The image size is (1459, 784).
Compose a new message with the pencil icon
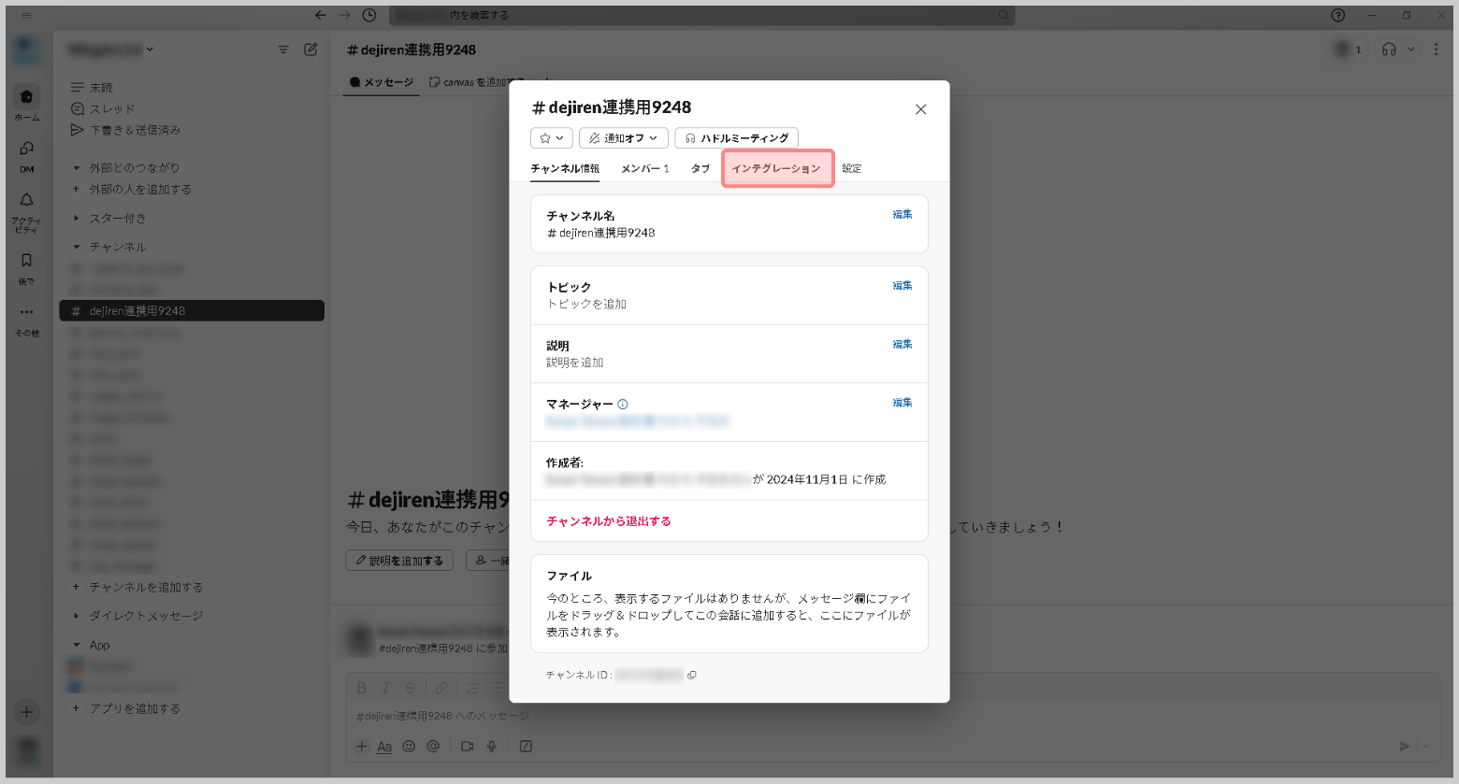tap(311, 50)
